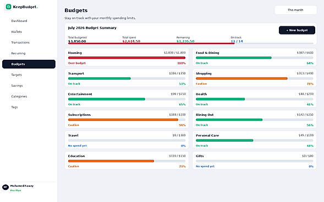Click No spend yet on Gifts card
324x202 pixels.
click(205, 166)
